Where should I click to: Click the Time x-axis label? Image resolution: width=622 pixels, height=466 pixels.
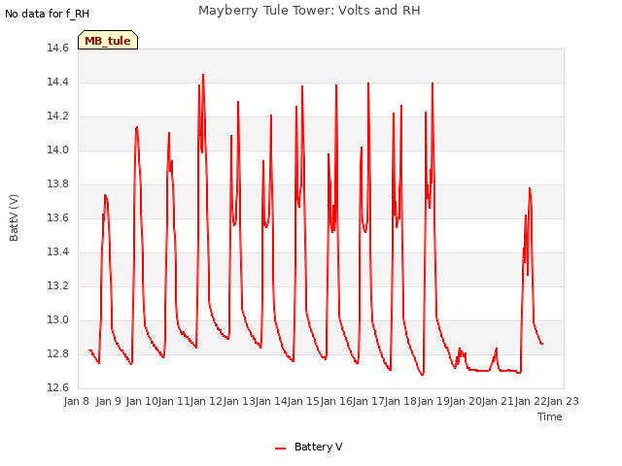(550, 416)
